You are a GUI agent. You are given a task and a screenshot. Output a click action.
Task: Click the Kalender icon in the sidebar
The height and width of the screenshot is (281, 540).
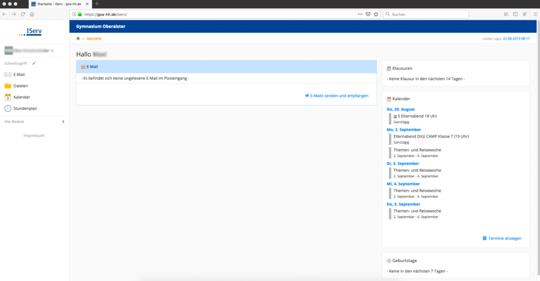(7, 97)
